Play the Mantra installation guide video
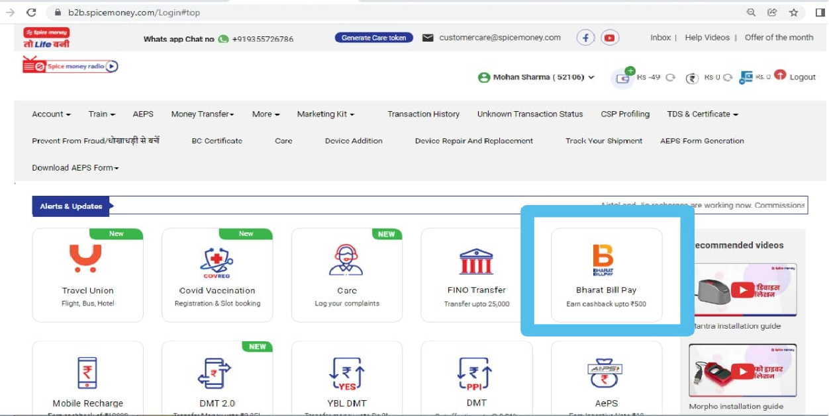The height and width of the screenshot is (416, 829). tap(742, 290)
